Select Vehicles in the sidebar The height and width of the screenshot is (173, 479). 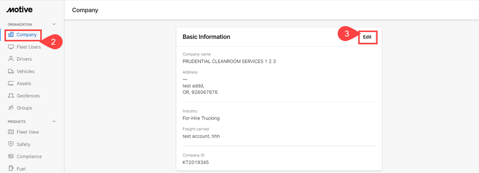pyautogui.click(x=25, y=71)
